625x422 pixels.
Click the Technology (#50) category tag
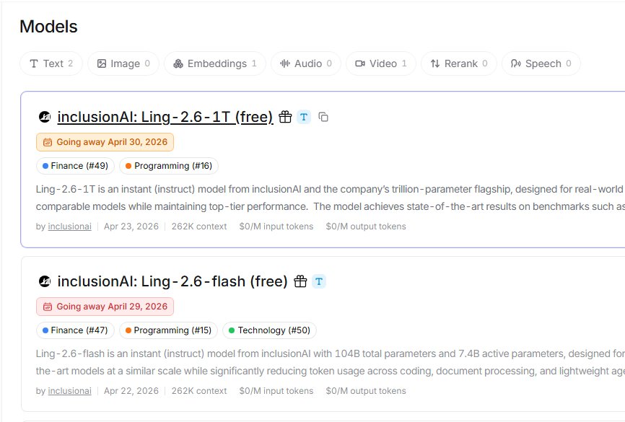[269, 330]
